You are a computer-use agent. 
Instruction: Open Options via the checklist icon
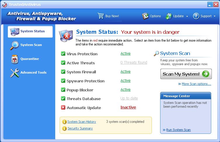145,16
